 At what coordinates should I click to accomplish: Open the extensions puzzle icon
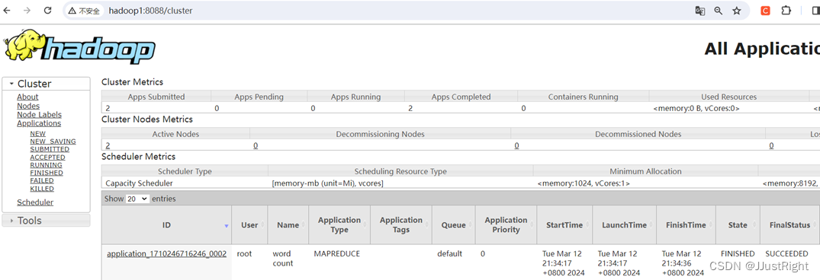click(786, 11)
